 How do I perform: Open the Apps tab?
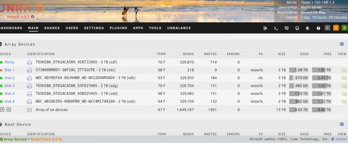[x=138, y=28]
